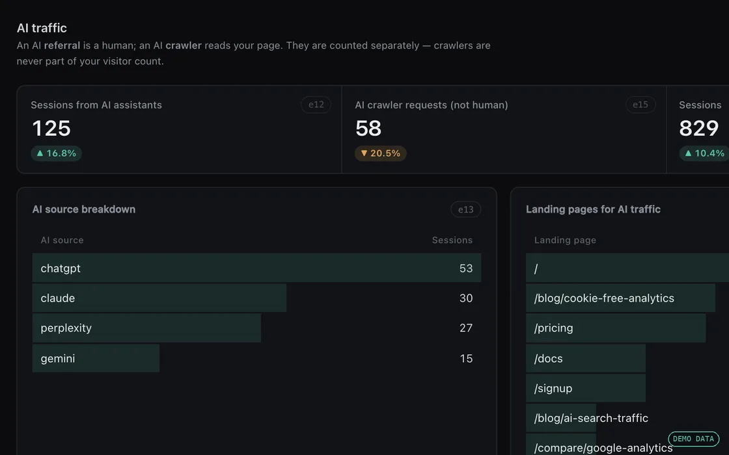Click the 20.5% decrease indicator
This screenshot has height=455, width=729.
point(380,153)
